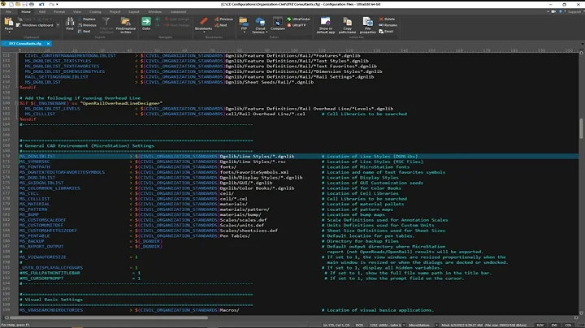Switch to the Layout ribbon tab

[x=134, y=12]
